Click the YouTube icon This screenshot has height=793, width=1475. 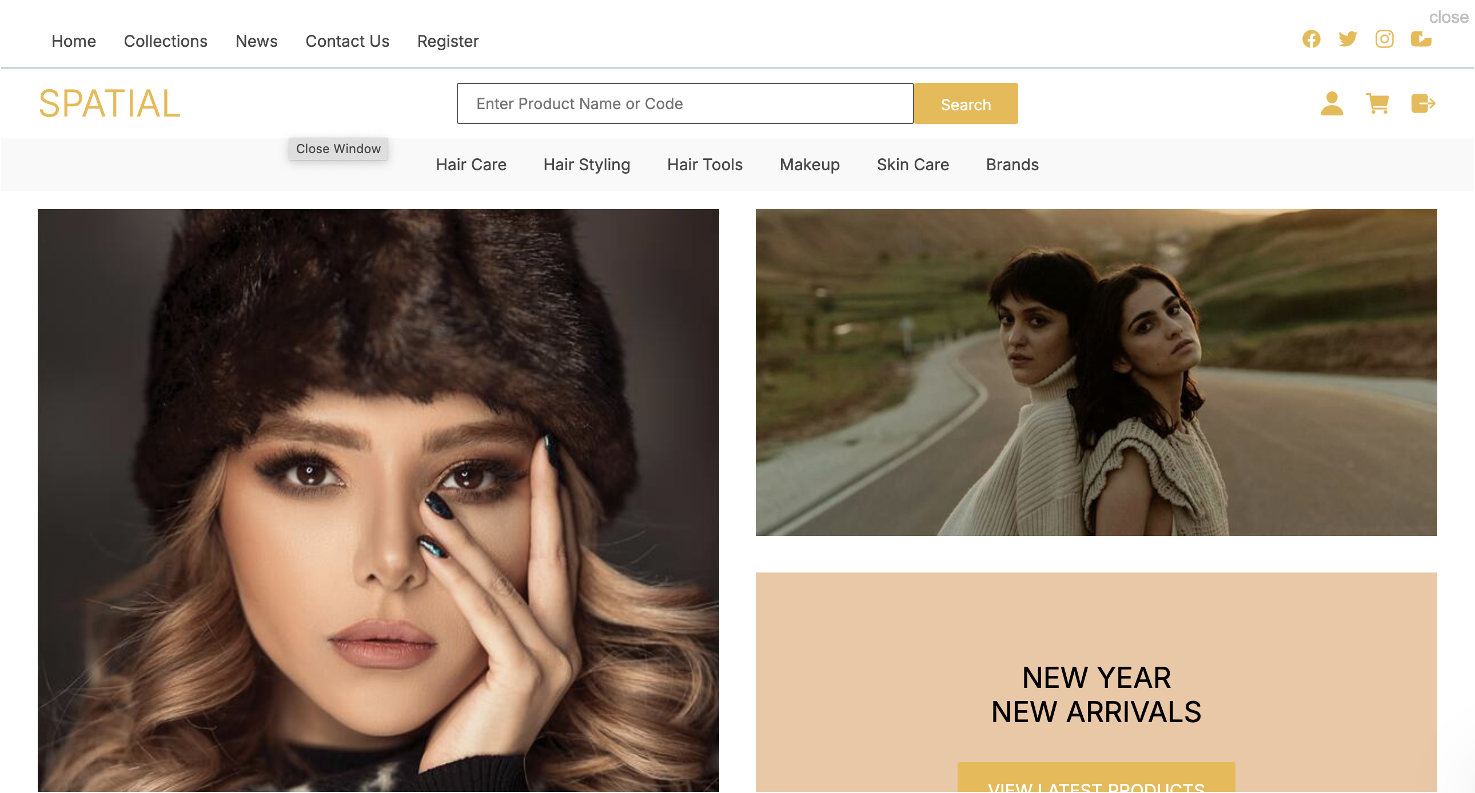click(x=1421, y=39)
